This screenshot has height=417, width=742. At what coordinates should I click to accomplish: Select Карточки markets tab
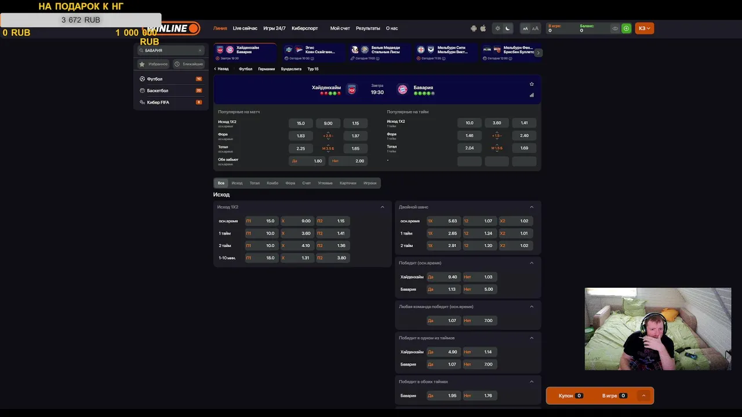click(x=348, y=183)
